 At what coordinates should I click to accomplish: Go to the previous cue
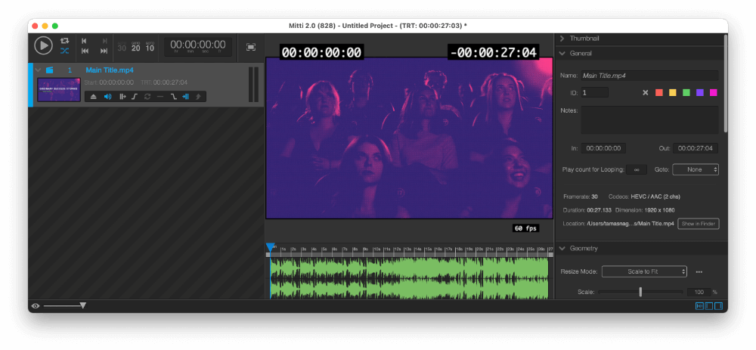(x=85, y=51)
